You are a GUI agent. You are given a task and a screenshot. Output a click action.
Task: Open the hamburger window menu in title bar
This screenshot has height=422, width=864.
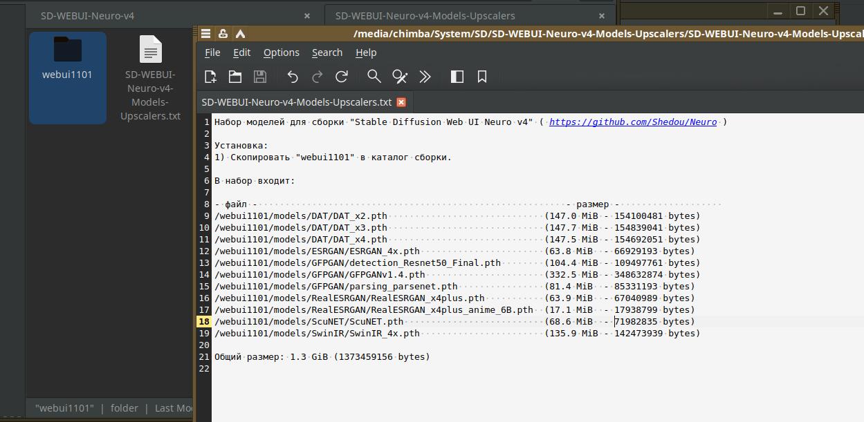[205, 34]
